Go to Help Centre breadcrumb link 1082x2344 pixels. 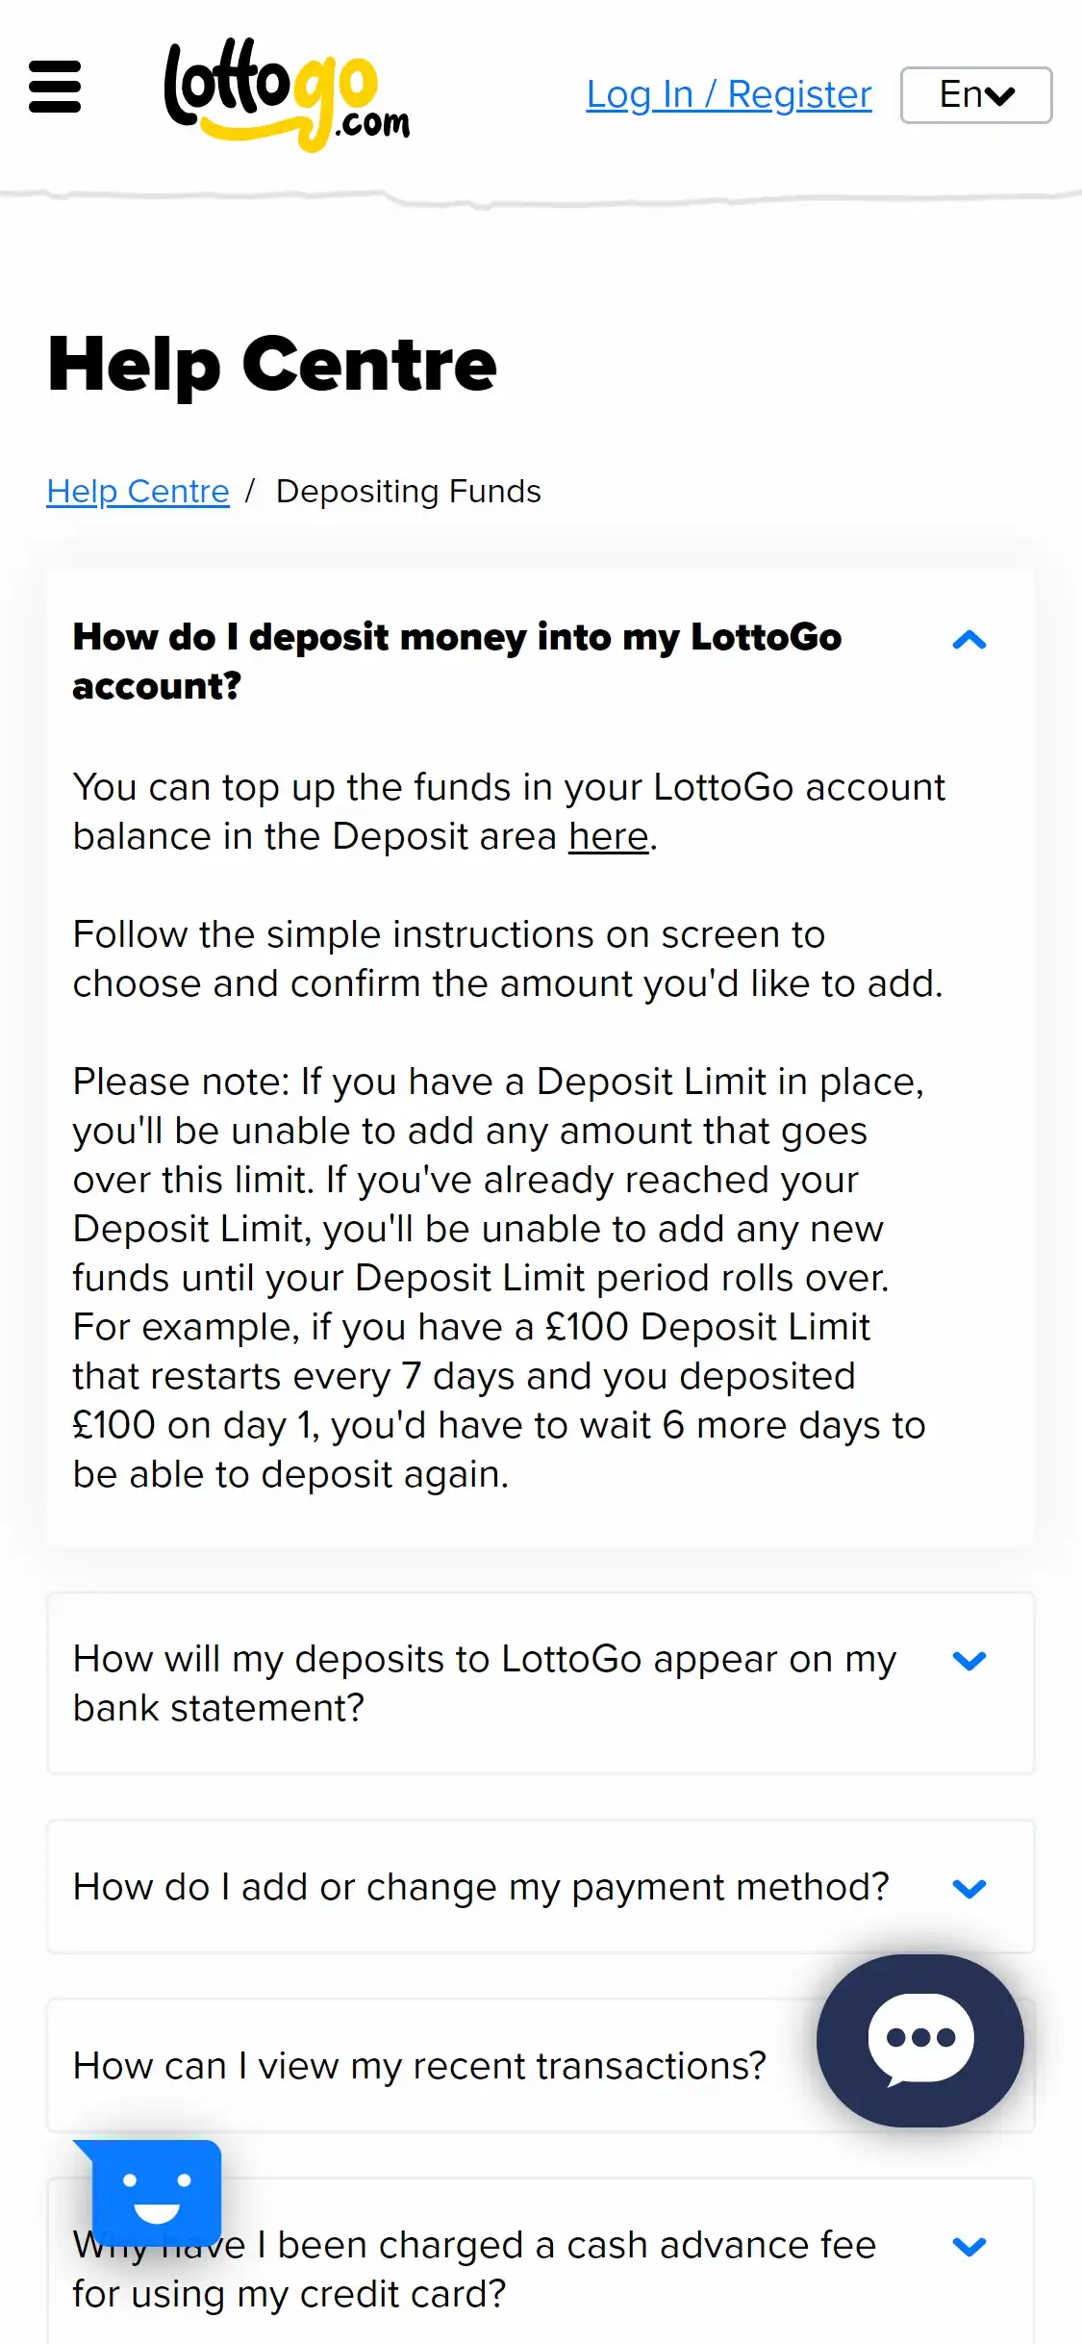click(138, 491)
